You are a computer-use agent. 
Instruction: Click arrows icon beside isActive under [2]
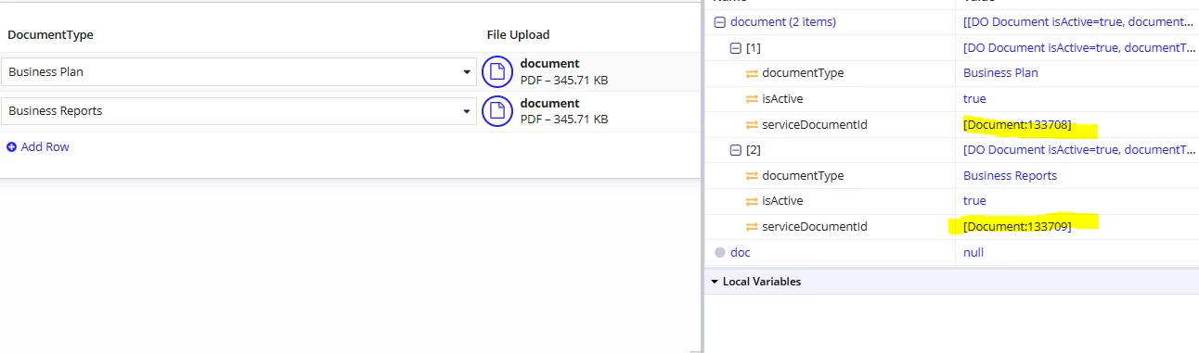tap(752, 201)
